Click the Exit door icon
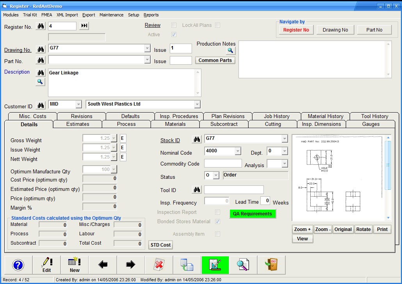The image size is (402, 284). 271,265
